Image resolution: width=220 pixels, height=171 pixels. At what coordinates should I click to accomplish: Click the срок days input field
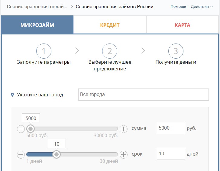[x=171, y=154]
